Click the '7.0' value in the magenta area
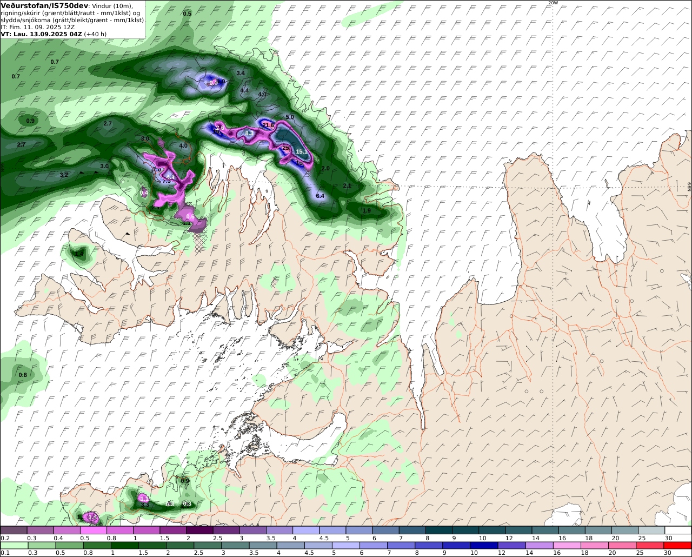This screenshot has width=692, height=557. (157, 170)
